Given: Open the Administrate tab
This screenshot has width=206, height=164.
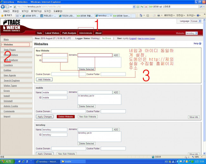Looking at the screenshot, I should coord(86,33).
